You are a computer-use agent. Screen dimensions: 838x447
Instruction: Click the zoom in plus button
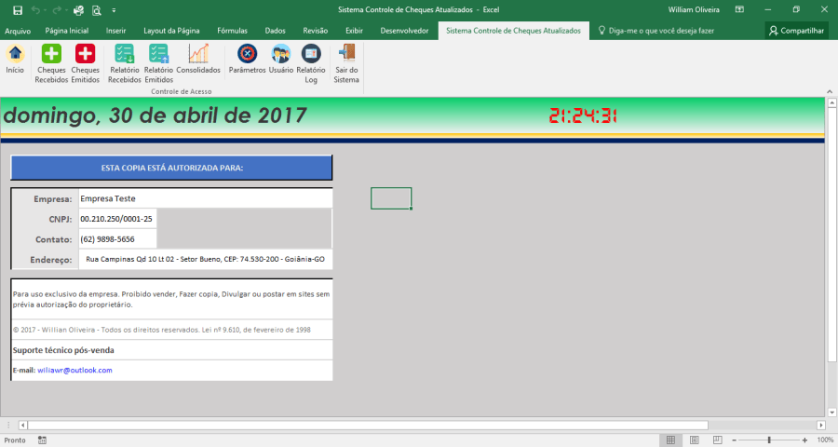pyautogui.click(x=804, y=440)
